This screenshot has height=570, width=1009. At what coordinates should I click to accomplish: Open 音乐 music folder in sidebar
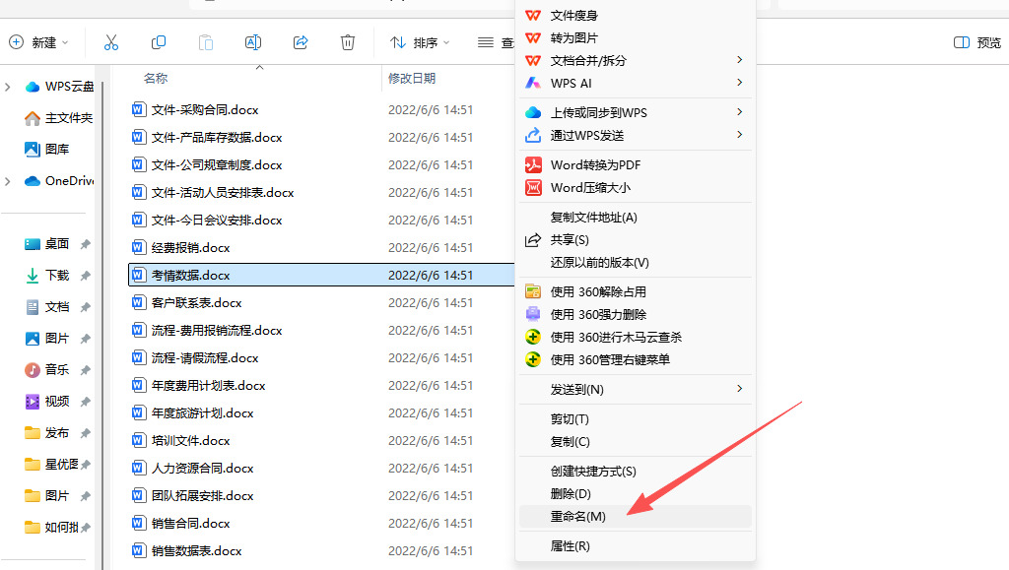(47, 370)
